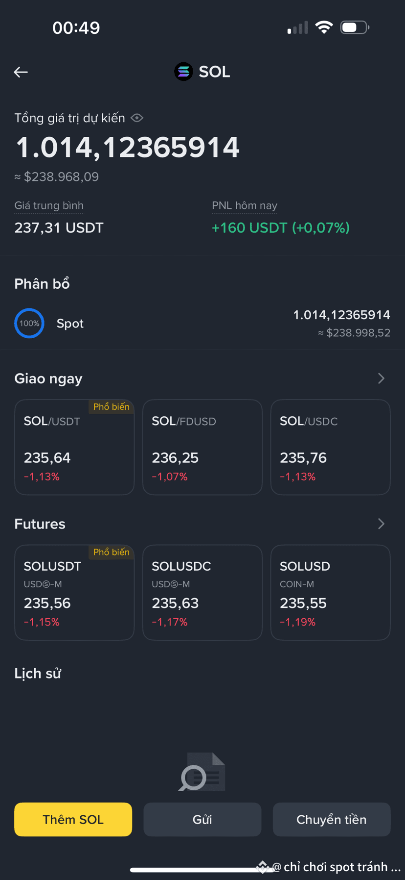Screen dimensions: 405x880
Task: Tap the back arrow icon
Action: pyautogui.click(x=21, y=72)
